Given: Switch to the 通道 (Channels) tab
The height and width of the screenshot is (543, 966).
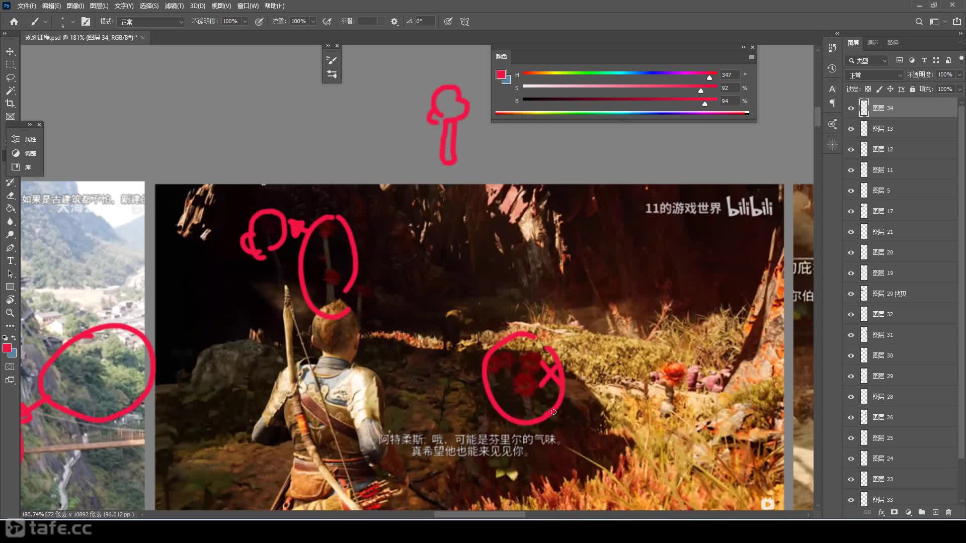Looking at the screenshot, I should click(x=873, y=43).
